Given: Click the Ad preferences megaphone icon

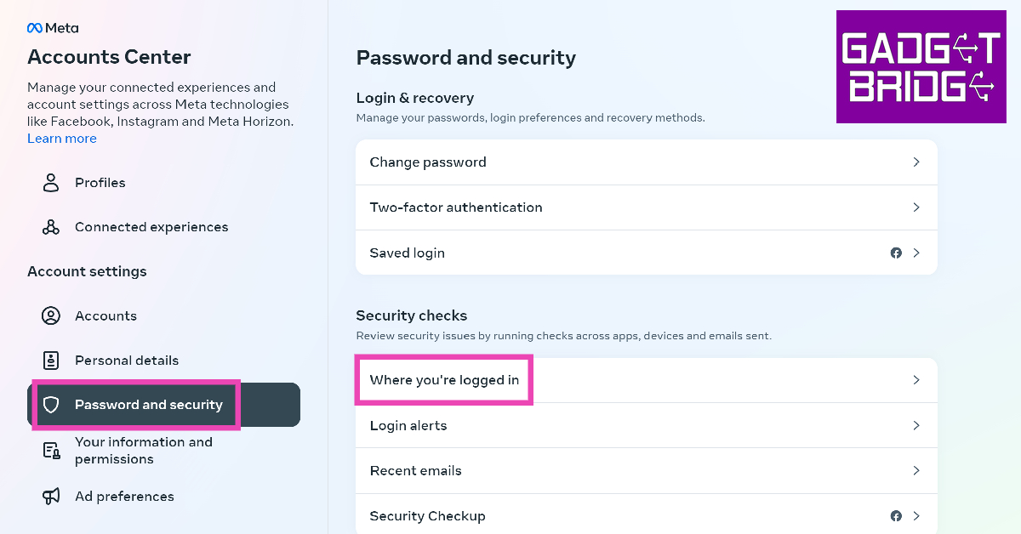Looking at the screenshot, I should pyautogui.click(x=51, y=497).
